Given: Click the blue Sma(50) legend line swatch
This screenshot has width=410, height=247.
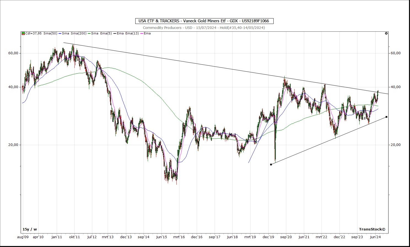Looking at the screenshot, I should pyautogui.click(x=60, y=33).
